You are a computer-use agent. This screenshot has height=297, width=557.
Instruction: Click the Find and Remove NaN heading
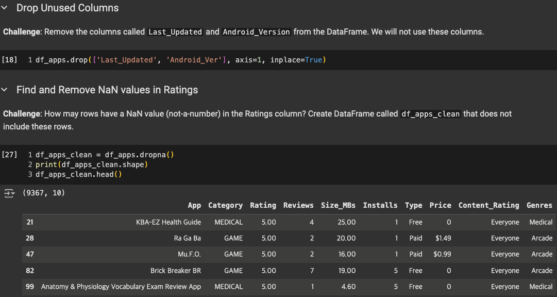coord(107,90)
